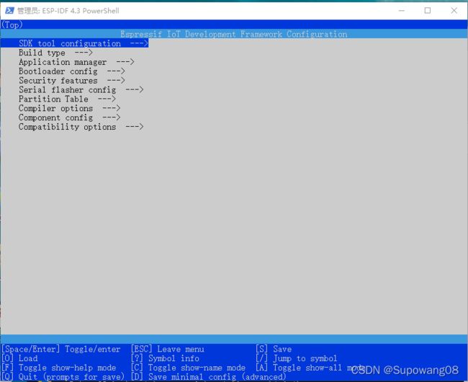Select Security features entry
The height and width of the screenshot is (382, 468).
[71, 81]
